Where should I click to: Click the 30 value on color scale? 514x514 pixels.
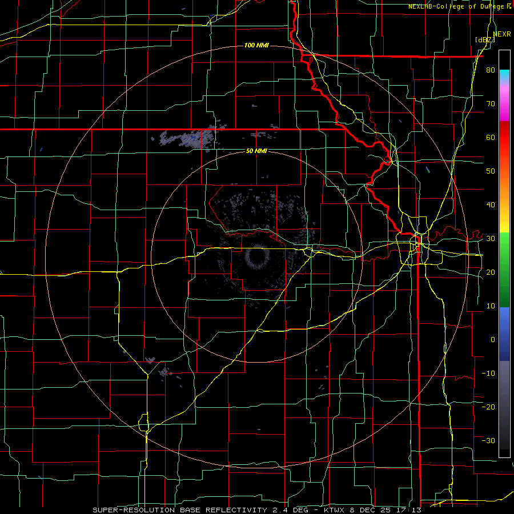point(491,238)
